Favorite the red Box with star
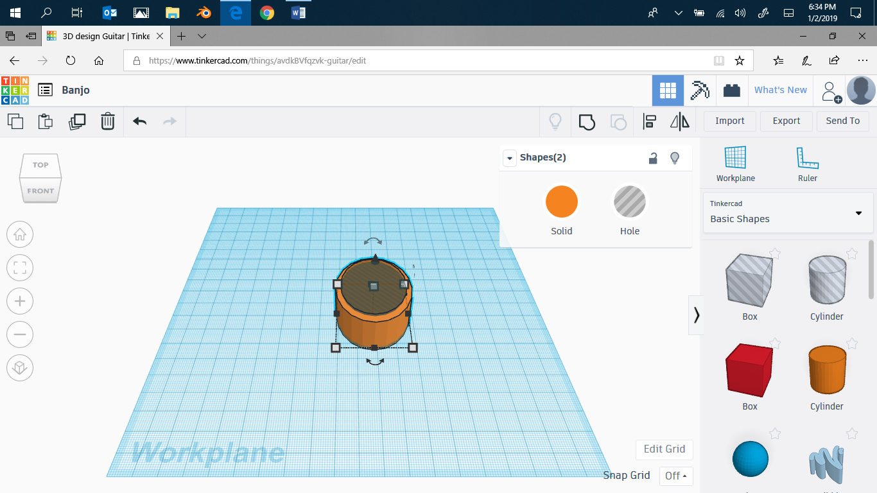Viewport: 877px width, 493px height. coord(775,343)
